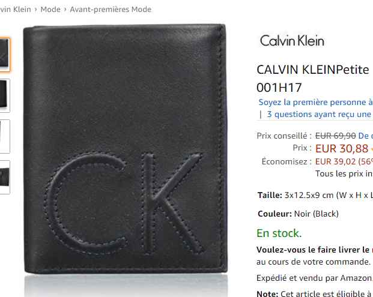Open Avant-premières Mode breadcrumb
The width and height of the screenshot is (373, 297).
(x=111, y=10)
